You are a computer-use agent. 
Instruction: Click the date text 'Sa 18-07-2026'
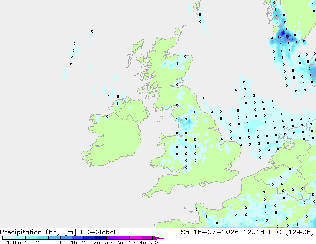[210, 232]
